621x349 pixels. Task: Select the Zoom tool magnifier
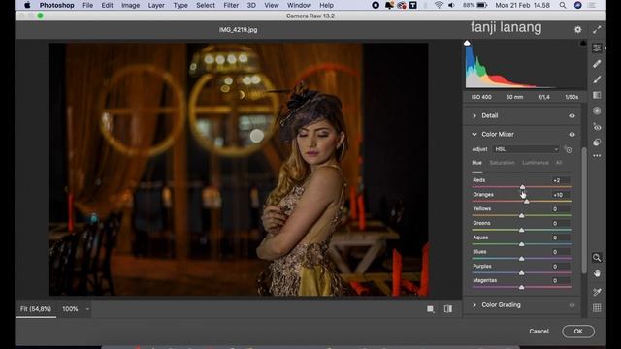point(597,258)
